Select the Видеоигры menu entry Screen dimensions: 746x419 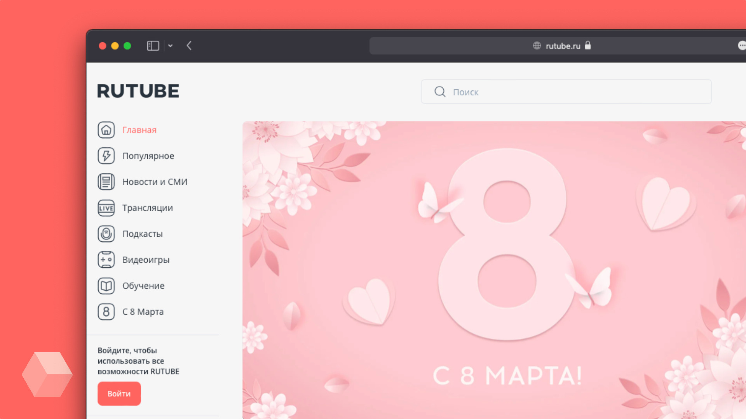[146, 260]
